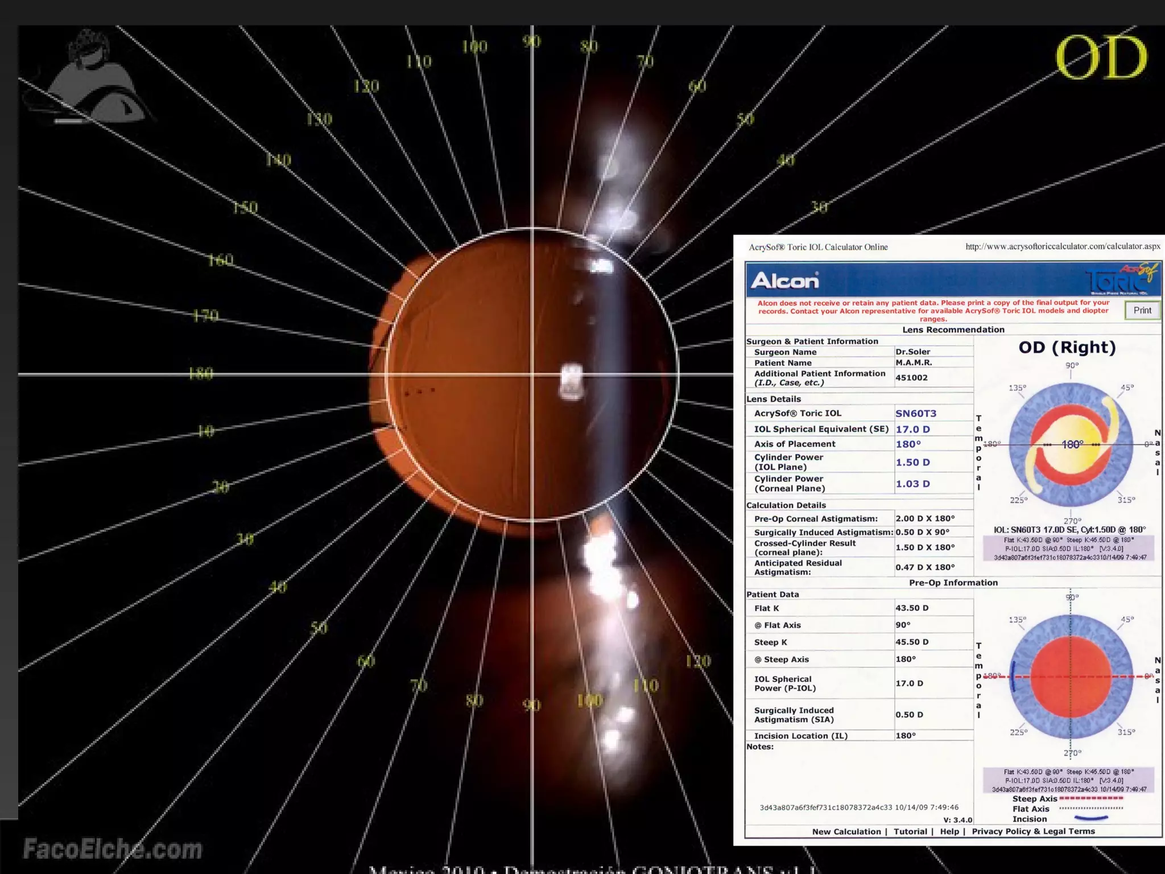This screenshot has width=1165, height=874.
Task: Click the acrysoftoriccalculator.com URL text
Action: 1063,246
